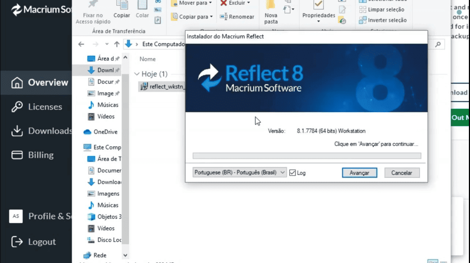This screenshot has width=470, height=263.
Task: Click the AS profile avatar
Action: pos(16,216)
